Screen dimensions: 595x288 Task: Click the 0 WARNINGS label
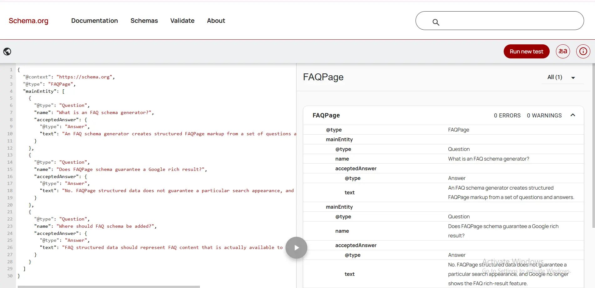(544, 116)
